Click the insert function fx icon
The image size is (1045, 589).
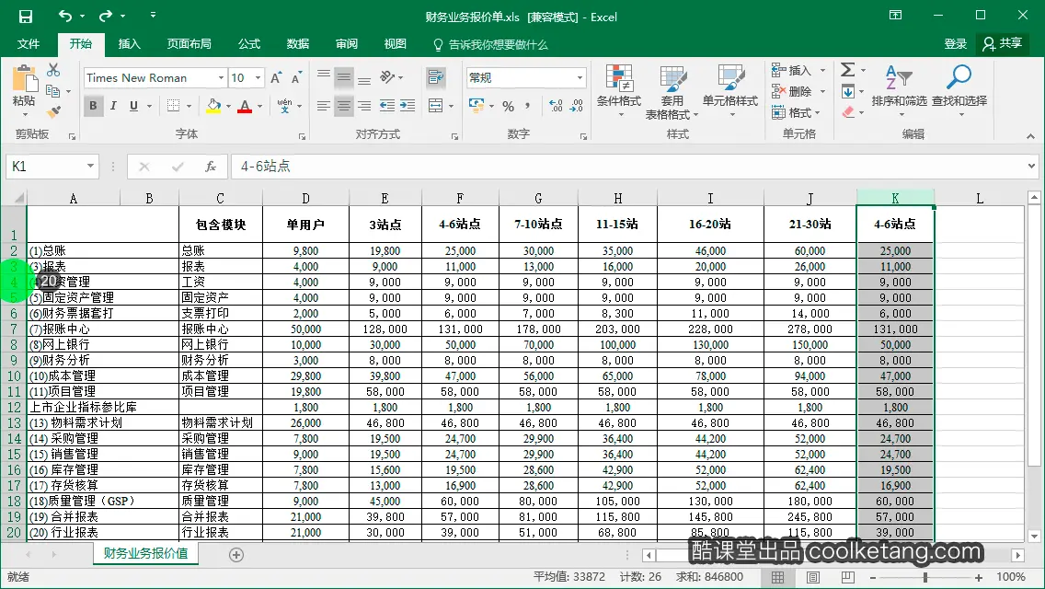click(211, 167)
